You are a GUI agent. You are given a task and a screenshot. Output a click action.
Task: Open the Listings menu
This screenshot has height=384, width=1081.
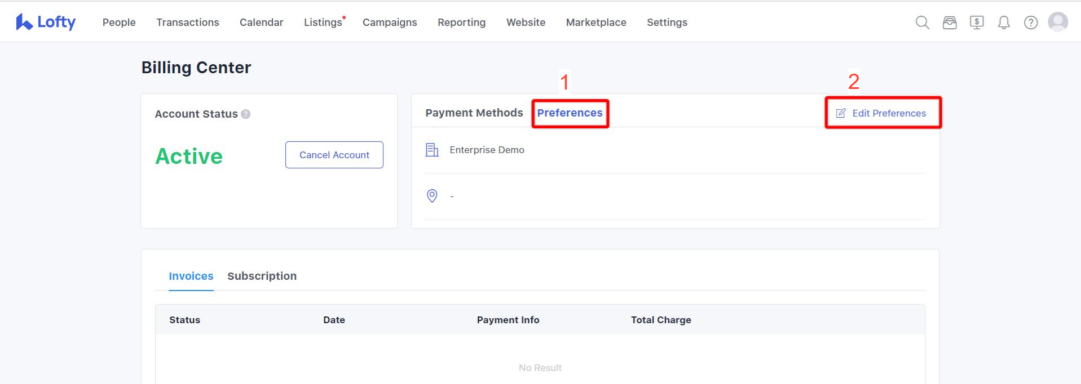[x=323, y=23]
